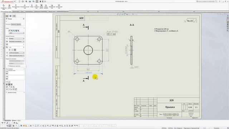The width and height of the screenshot is (229, 129).
Task: Enable the override value checkbox
Action: coord(9,66)
